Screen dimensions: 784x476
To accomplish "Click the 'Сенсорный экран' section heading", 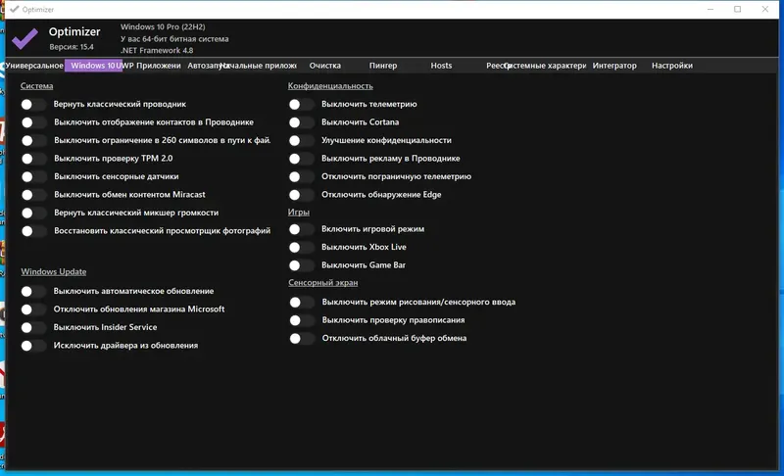I will coord(323,283).
